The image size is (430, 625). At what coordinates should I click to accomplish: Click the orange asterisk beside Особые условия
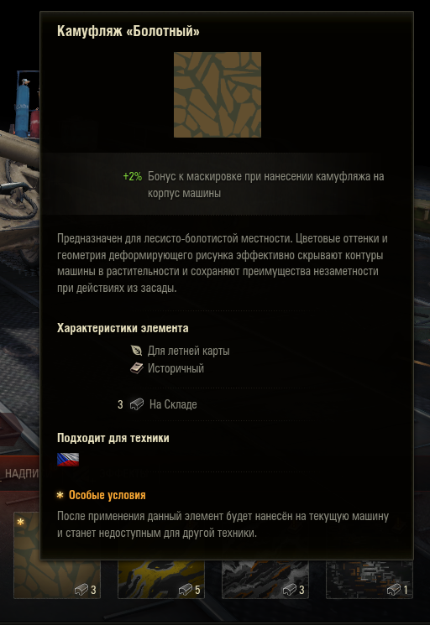coord(60,495)
